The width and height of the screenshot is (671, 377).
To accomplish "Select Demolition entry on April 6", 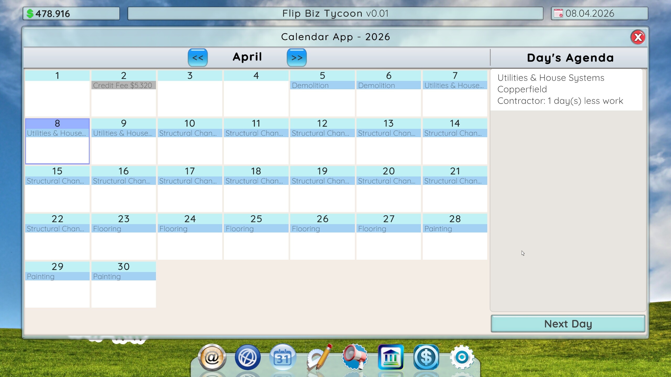I will pyautogui.click(x=388, y=85).
